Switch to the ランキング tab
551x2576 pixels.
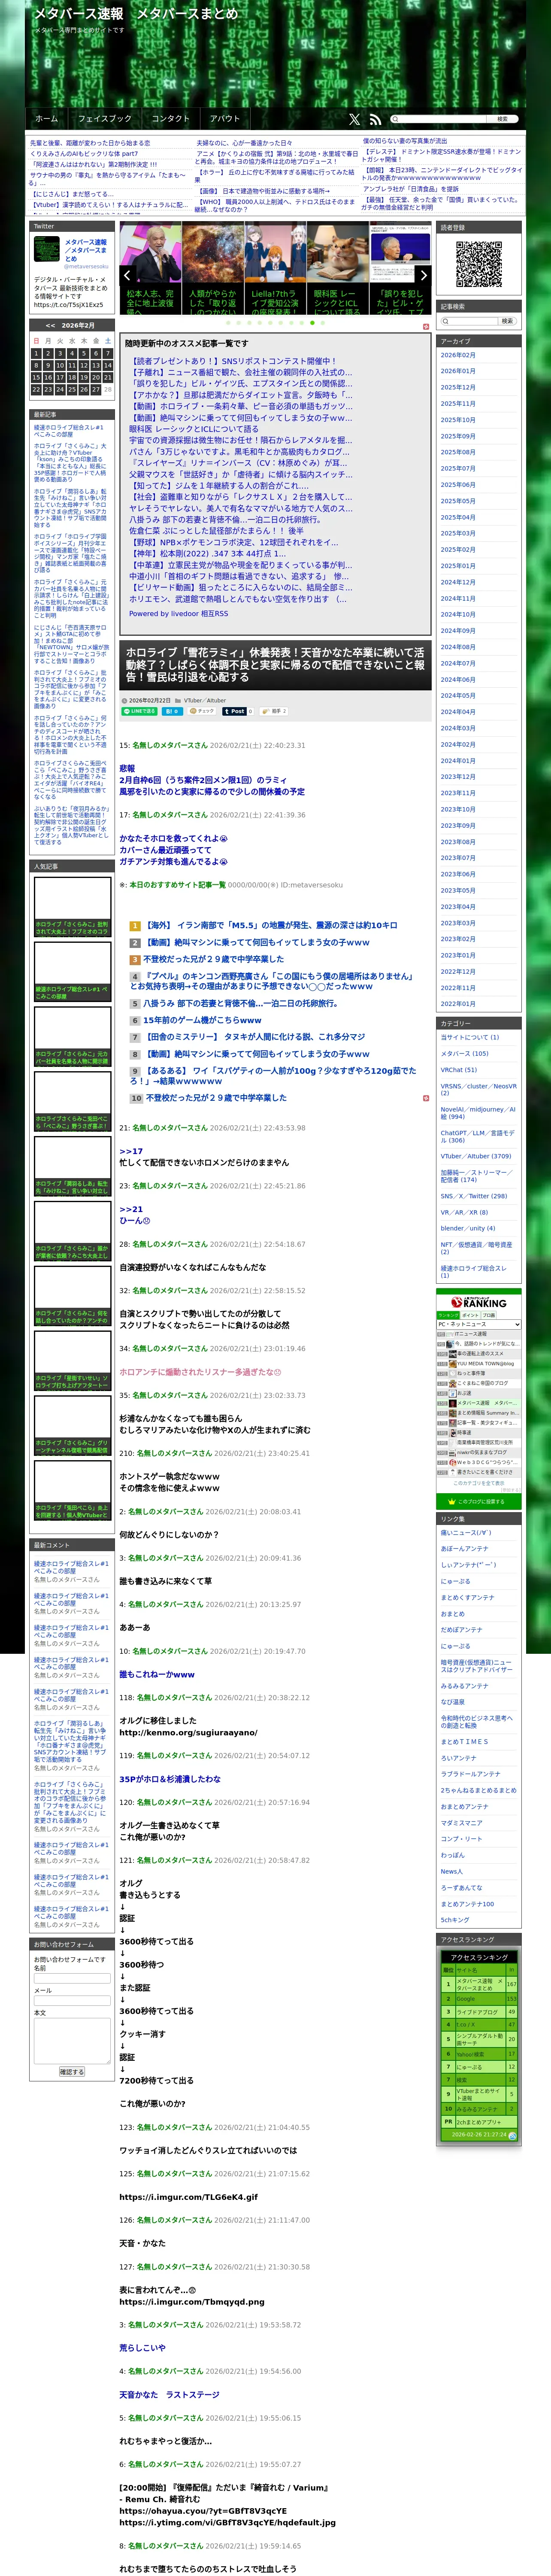pyautogui.click(x=448, y=1315)
